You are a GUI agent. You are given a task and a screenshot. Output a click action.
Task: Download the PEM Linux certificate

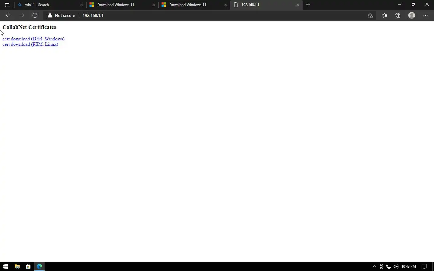tap(30, 44)
